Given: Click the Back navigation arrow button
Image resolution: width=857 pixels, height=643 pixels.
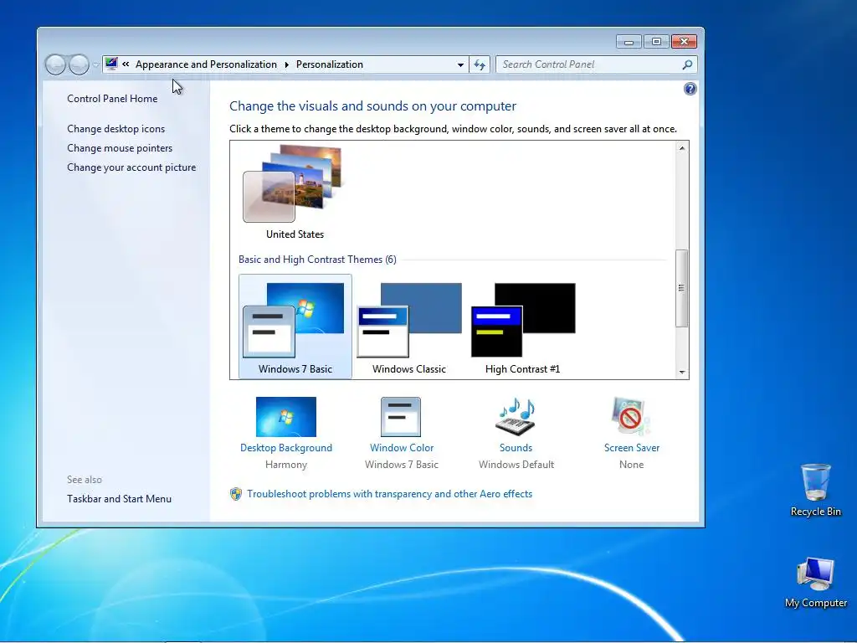Looking at the screenshot, I should tap(55, 64).
